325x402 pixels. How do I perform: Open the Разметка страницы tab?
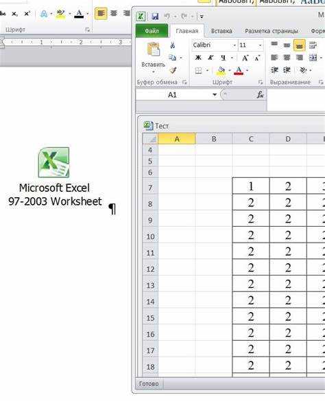pos(272,31)
